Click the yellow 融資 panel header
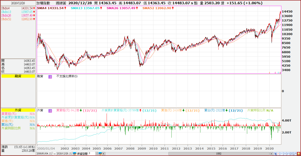301x156 pixels. pos(18,76)
